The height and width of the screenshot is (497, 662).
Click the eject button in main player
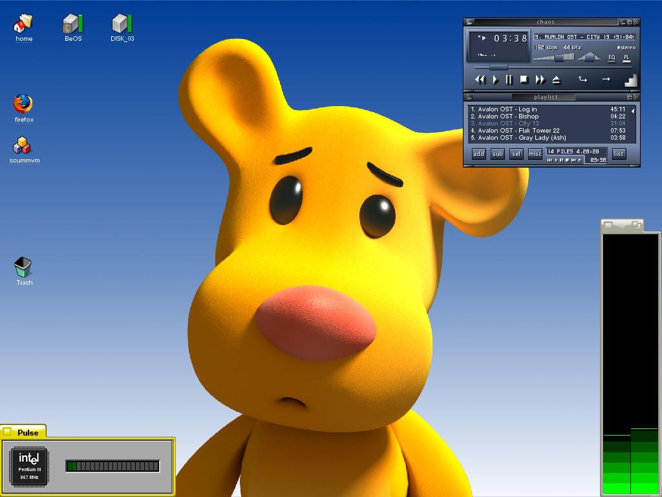(557, 80)
